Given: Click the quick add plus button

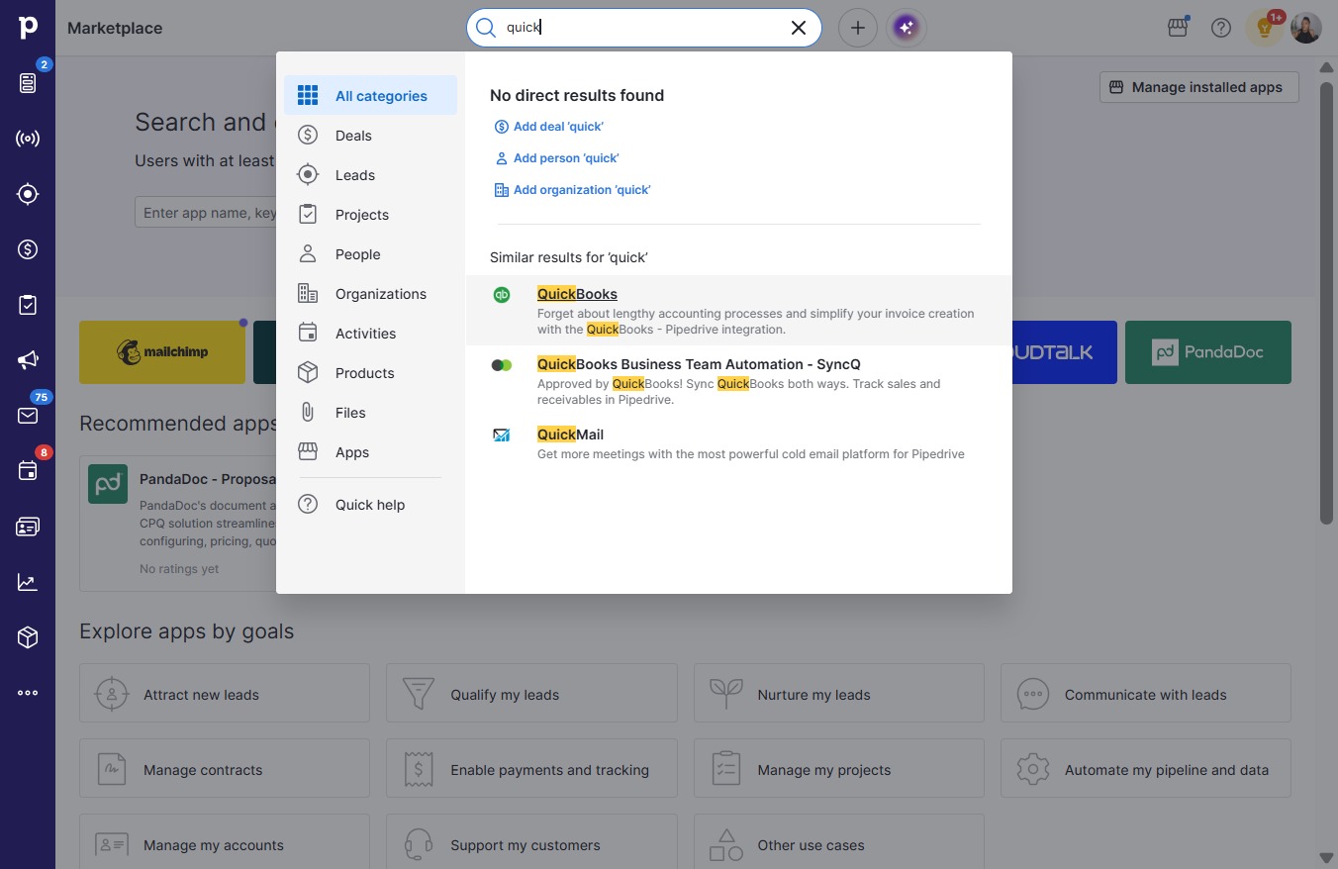Looking at the screenshot, I should (858, 28).
